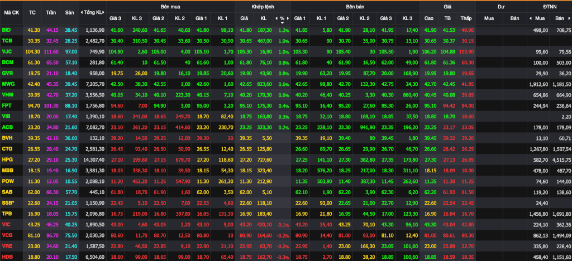Click the Giá header under Khớp lệnh
572x261 pixels.
click(244, 18)
